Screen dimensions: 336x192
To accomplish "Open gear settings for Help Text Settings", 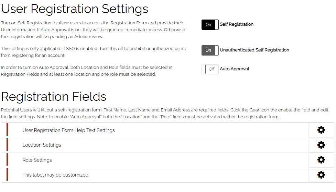I will [321, 130].
